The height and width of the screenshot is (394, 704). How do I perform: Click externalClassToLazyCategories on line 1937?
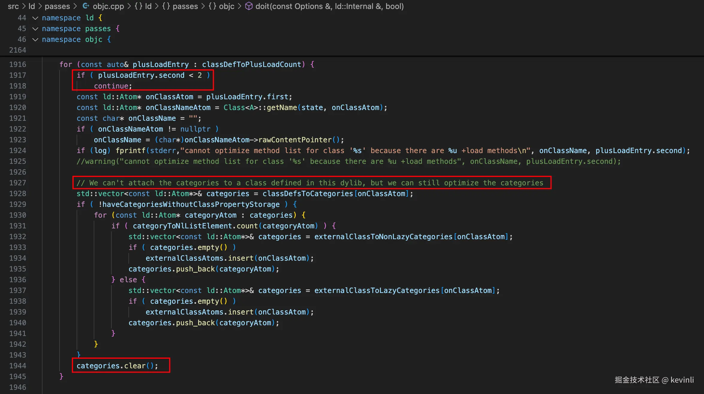377,290
